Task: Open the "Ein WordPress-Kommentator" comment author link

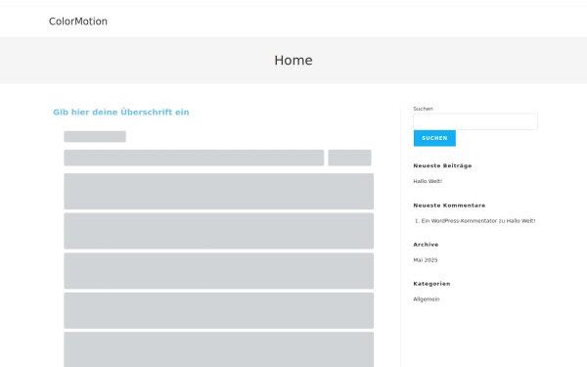Action: pyautogui.click(x=459, y=221)
